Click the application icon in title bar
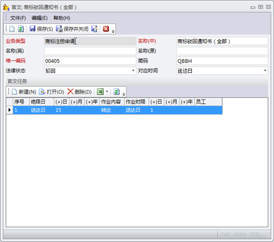 click(6, 7)
